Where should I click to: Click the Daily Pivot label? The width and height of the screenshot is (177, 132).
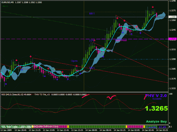121,40
